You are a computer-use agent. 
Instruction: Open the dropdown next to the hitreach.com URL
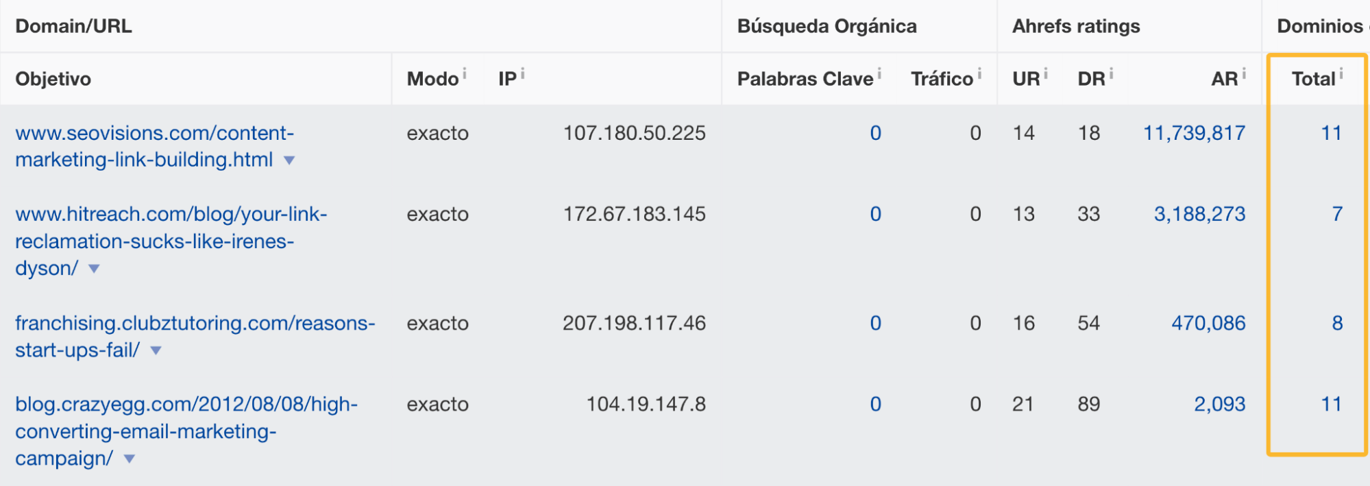(x=95, y=269)
